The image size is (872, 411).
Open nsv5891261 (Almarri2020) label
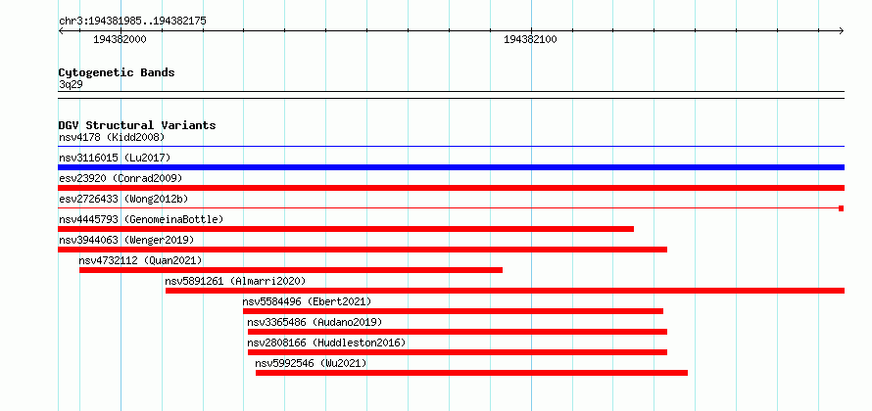click(235, 281)
